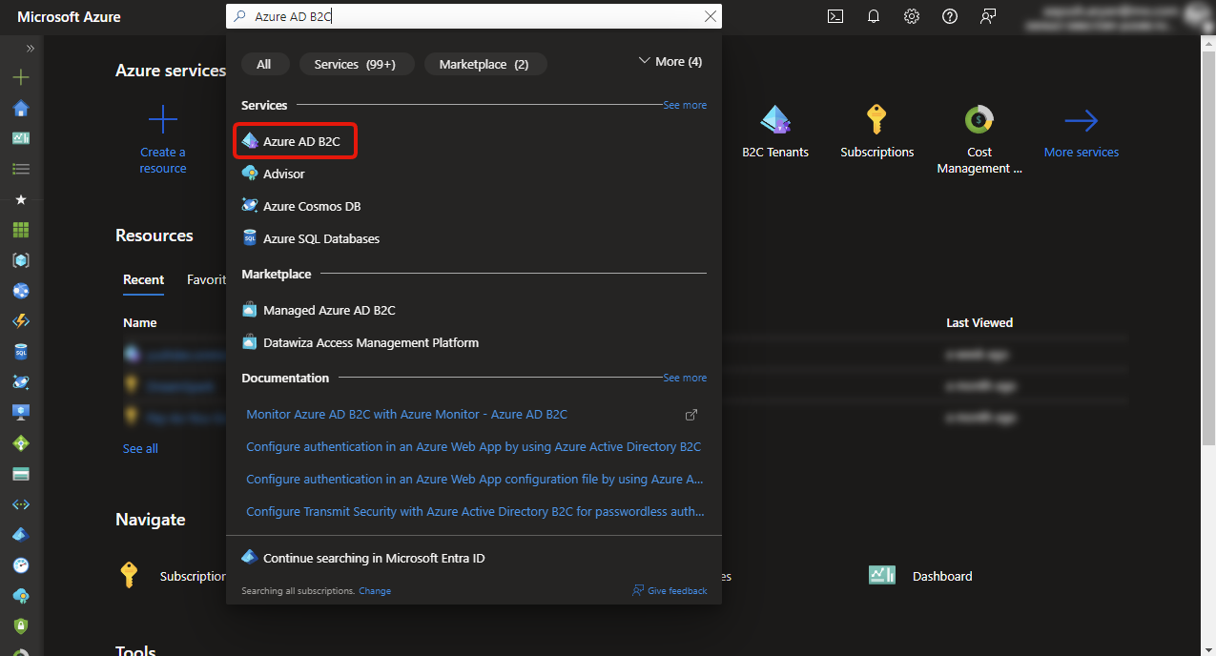
Task: Open the Notifications bell
Action: point(873,16)
